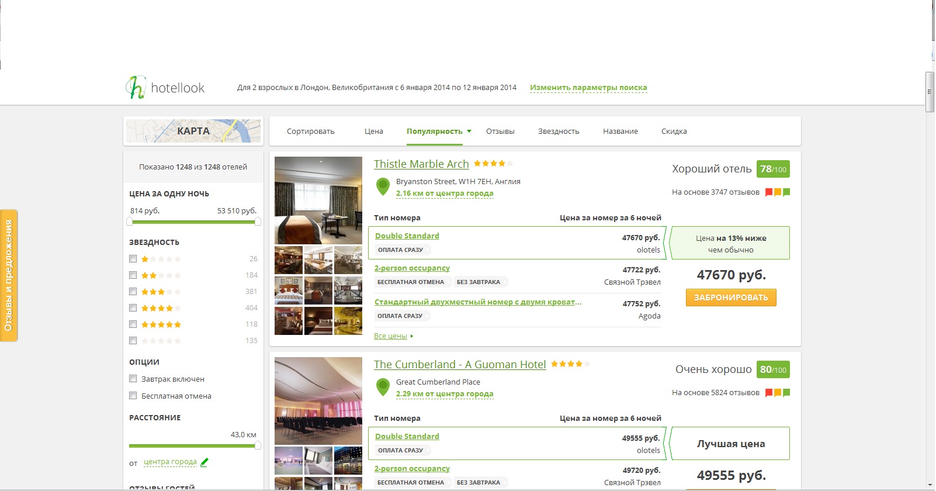Screen dimensions: 936x491
Task: Check the five-star rating filter
Action: (x=133, y=324)
